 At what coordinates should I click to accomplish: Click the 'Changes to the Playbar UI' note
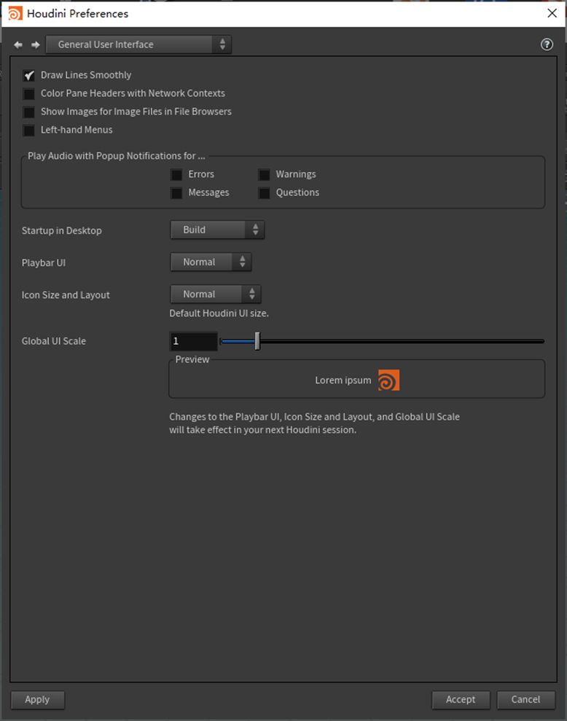click(315, 423)
